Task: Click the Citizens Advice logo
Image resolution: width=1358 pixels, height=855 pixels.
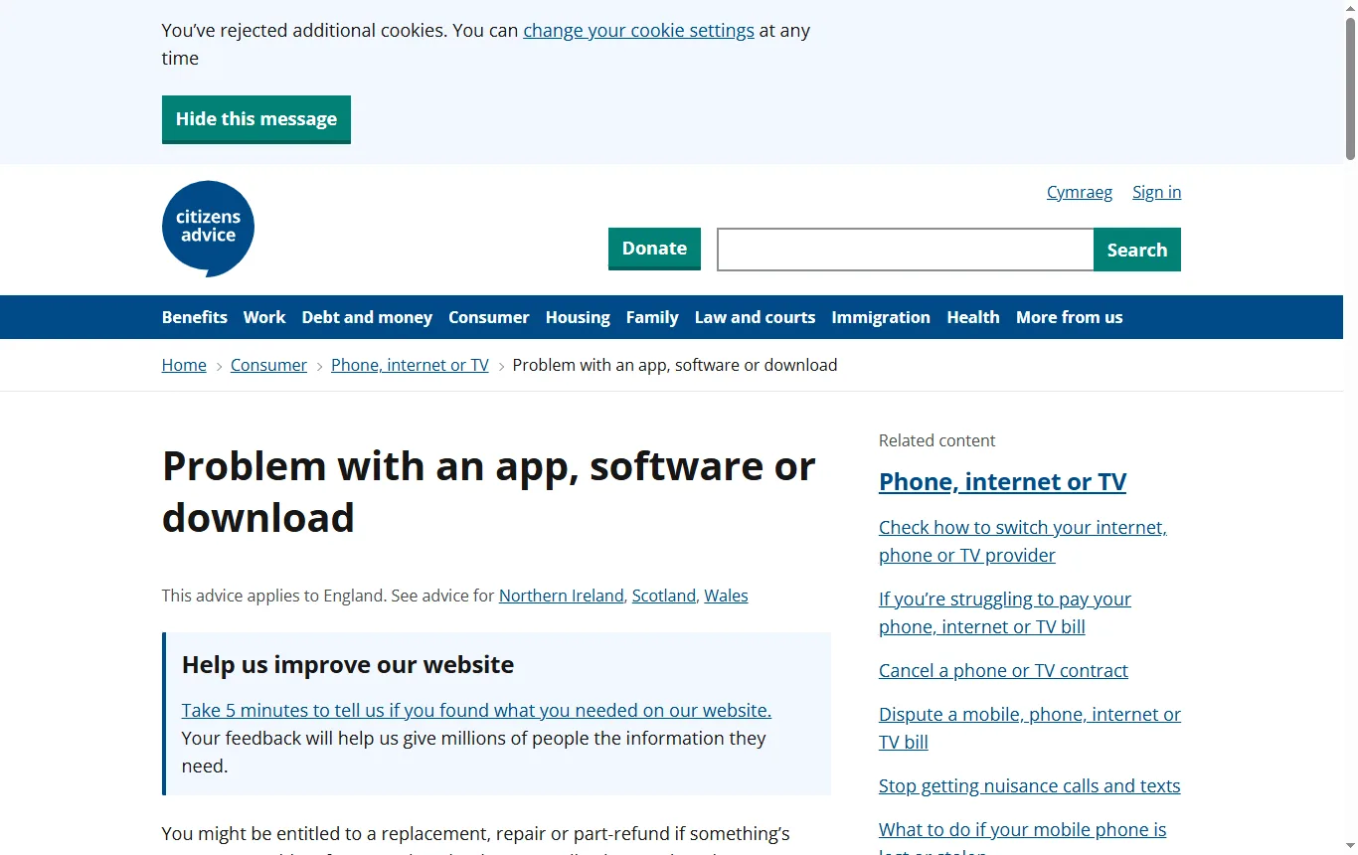Action: [x=208, y=229]
